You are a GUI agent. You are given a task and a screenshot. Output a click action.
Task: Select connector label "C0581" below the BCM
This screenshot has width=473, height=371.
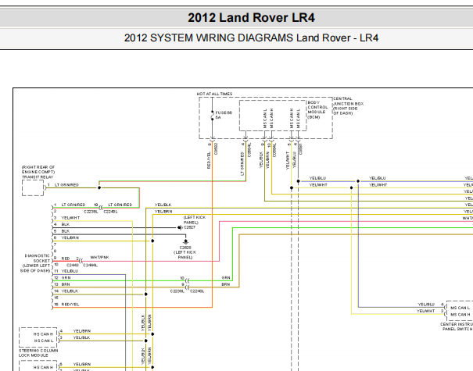point(300,149)
